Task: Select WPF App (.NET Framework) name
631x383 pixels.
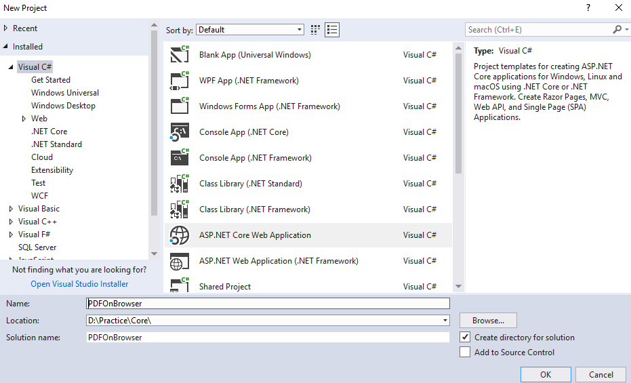Action: 249,81
